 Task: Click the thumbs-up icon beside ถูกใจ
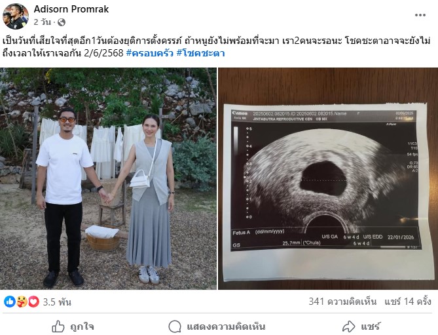[x=58, y=326]
